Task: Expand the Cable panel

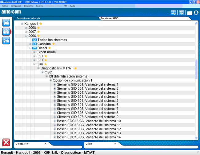Action: (x=115, y=144)
